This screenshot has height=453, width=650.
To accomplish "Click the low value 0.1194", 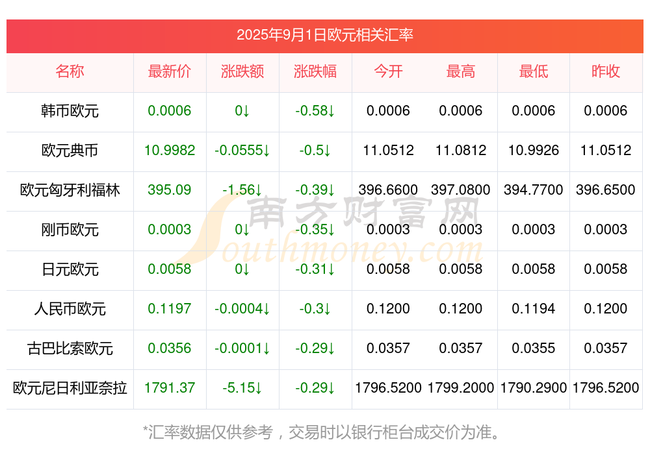I will click(534, 309).
